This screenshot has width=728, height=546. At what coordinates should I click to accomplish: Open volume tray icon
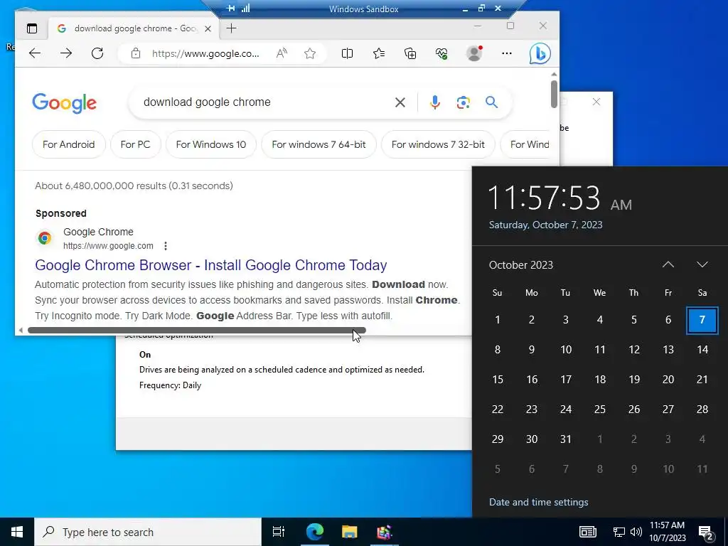click(636, 532)
